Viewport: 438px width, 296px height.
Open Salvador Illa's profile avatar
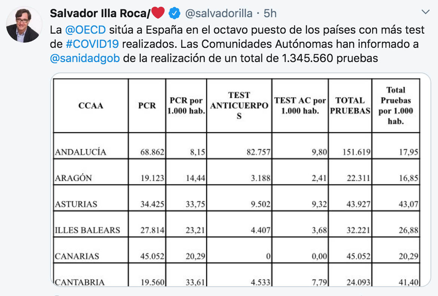click(x=24, y=25)
